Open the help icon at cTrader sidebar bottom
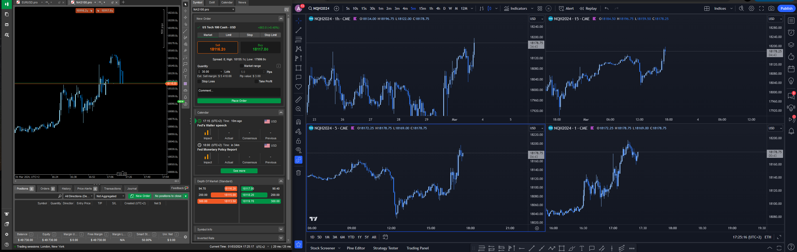Viewport: 797px width, 252px height. pyautogui.click(x=7, y=245)
